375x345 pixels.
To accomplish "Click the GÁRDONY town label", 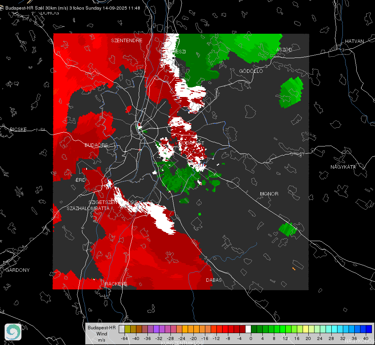I will pos(18,270).
